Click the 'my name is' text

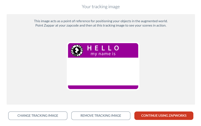click(103, 54)
